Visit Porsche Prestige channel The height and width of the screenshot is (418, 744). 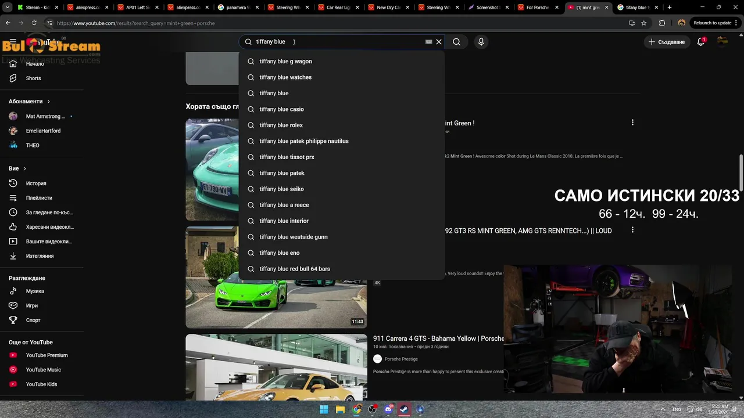(401, 359)
